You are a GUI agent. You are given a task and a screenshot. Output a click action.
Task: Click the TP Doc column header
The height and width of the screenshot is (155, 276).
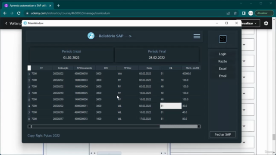click(x=128, y=68)
